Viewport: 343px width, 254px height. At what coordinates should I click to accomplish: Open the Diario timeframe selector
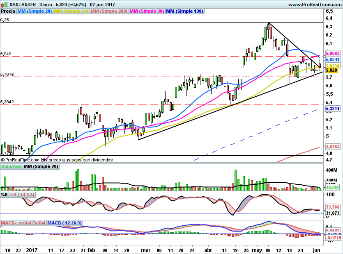(x=45, y=5)
